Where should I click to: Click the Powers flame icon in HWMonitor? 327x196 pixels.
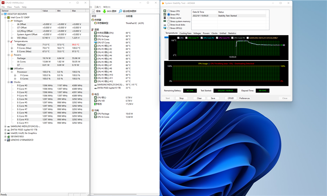(x=12, y=55)
